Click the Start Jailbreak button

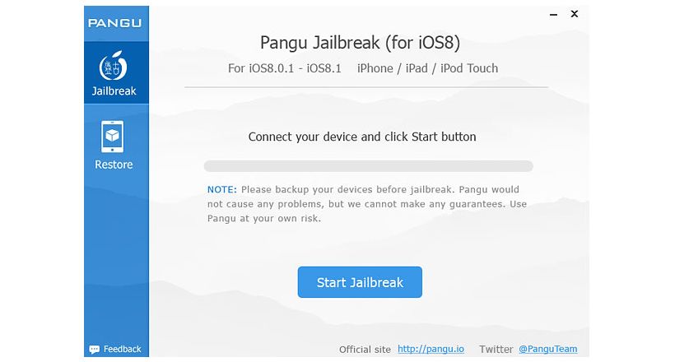coord(360,282)
